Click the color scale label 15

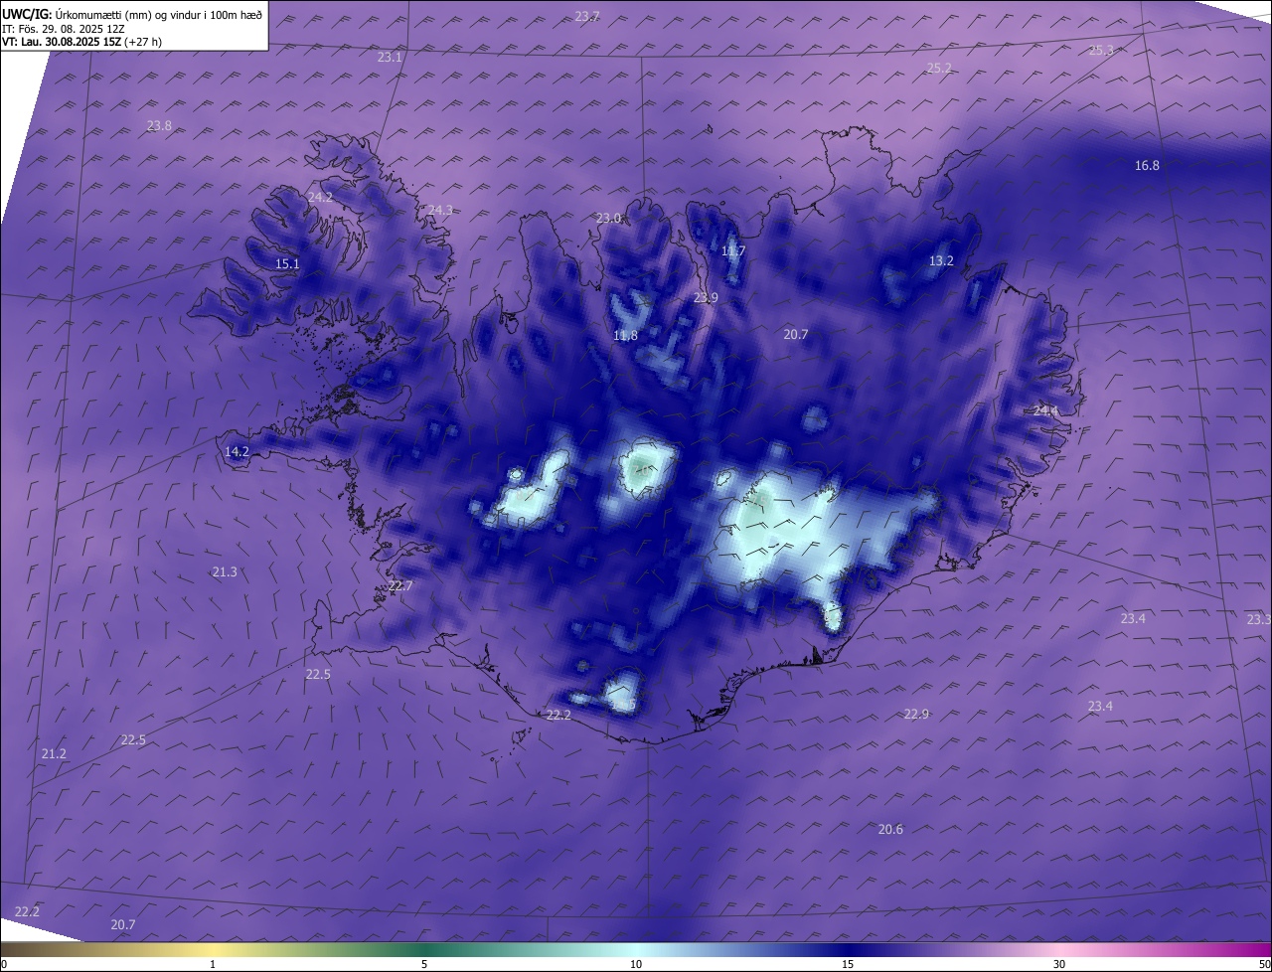pos(848,964)
